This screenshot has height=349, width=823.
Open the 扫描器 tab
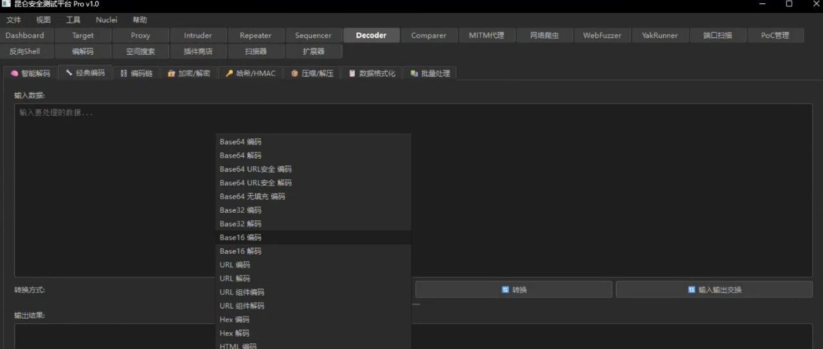pos(256,51)
